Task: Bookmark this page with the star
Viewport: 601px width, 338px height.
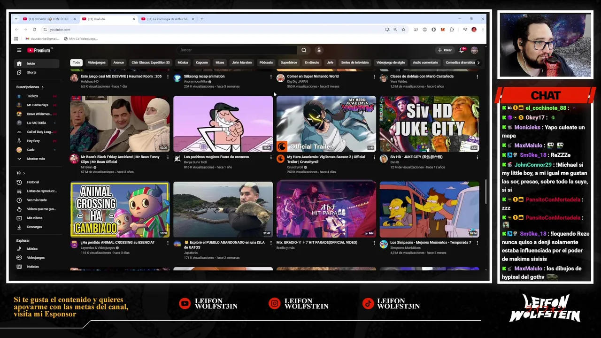Action: 403,30
